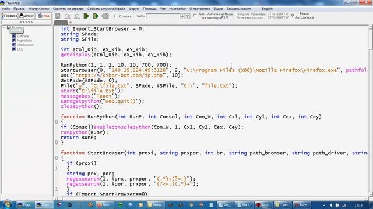The width and height of the screenshot is (373, 209).
Task: Toggle Анти-Антикликер mouse and keyboard checkbox
Action: point(195,16)
